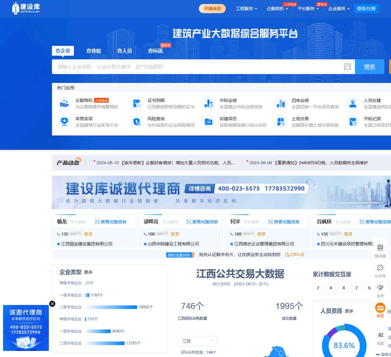Open the 2024-08-09 重要通知 news item
Viewport: 391px width, 357px height.
click(309, 163)
